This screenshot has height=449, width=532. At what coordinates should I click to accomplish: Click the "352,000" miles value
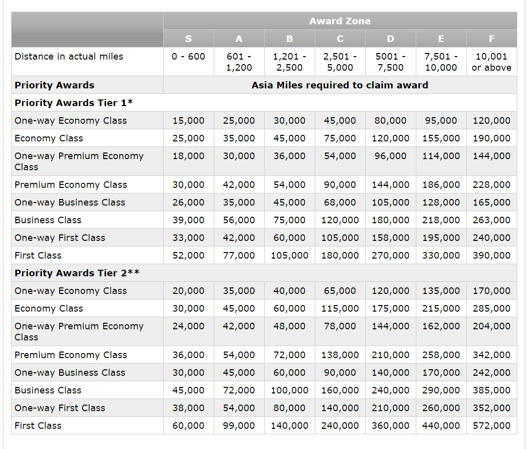tap(492, 408)
